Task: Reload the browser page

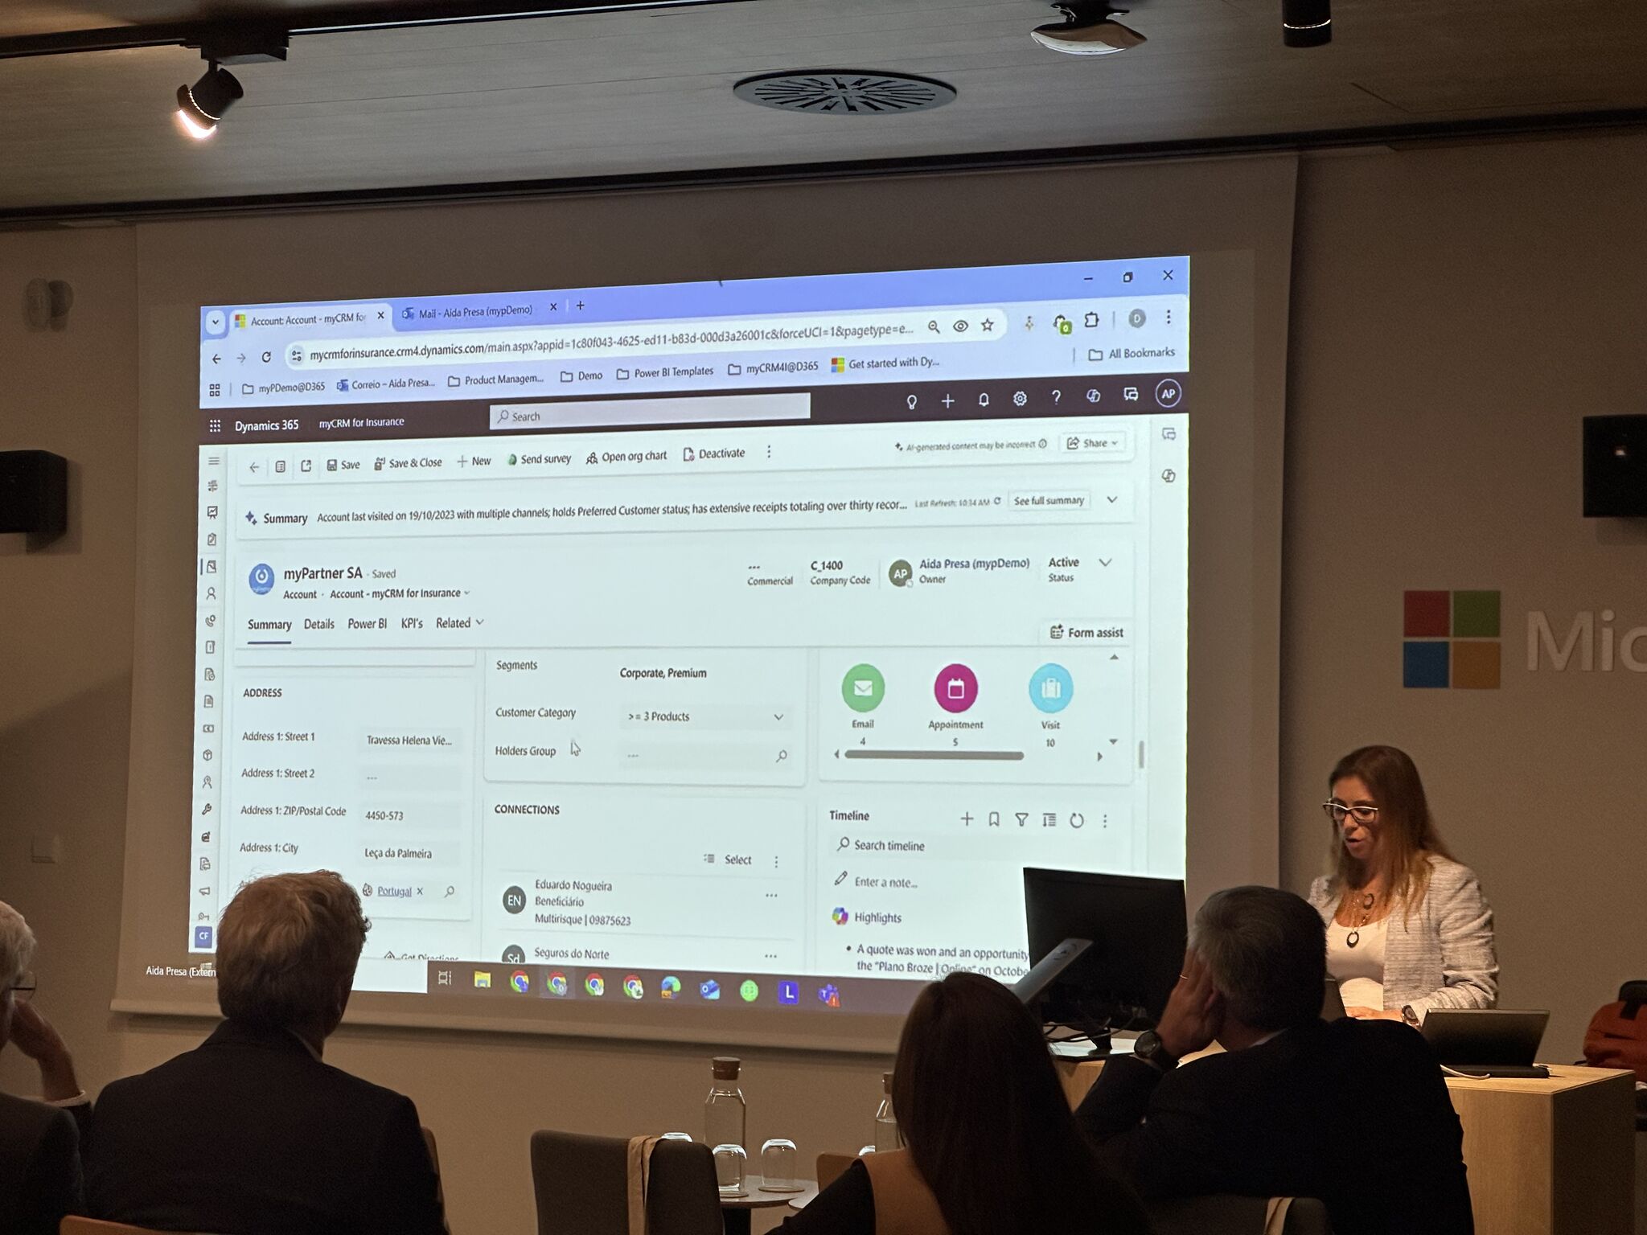Action: pyautogui.click(x=266, y=357)
